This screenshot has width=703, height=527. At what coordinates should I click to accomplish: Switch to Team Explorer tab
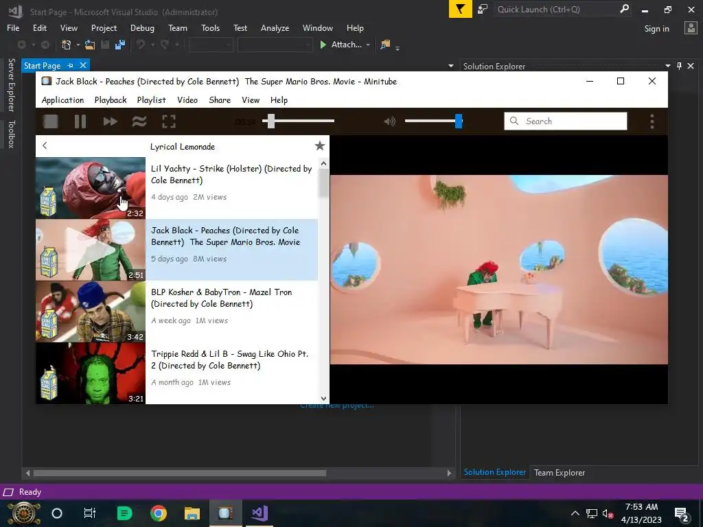pos(559,472)
